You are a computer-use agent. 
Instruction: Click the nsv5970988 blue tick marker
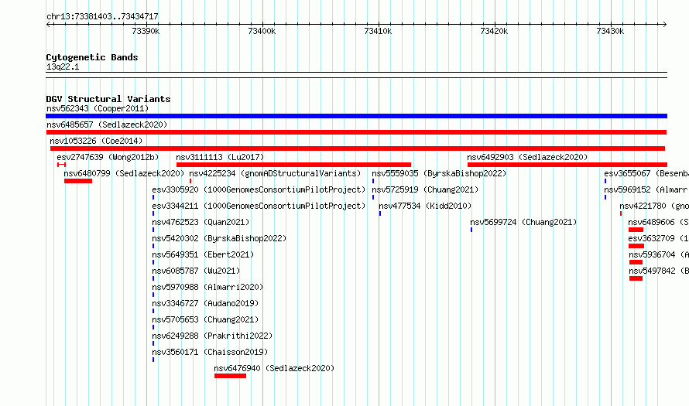pyautogui.click(x=153, y=295)
